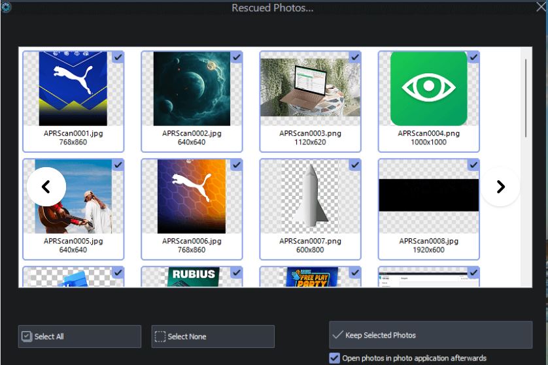Select the laptop photo APRScan0003.png

coord(310,87)
